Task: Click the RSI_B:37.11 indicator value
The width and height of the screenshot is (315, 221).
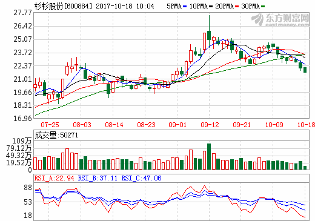Action: 98,178
